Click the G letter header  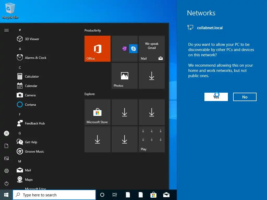(20, 133)
